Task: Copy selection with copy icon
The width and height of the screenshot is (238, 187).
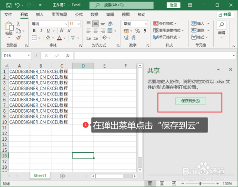Action: pos(19,31)
